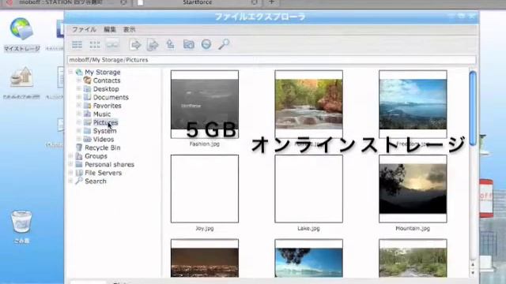Click the vertical scrollbar thumb

(473, 109)
